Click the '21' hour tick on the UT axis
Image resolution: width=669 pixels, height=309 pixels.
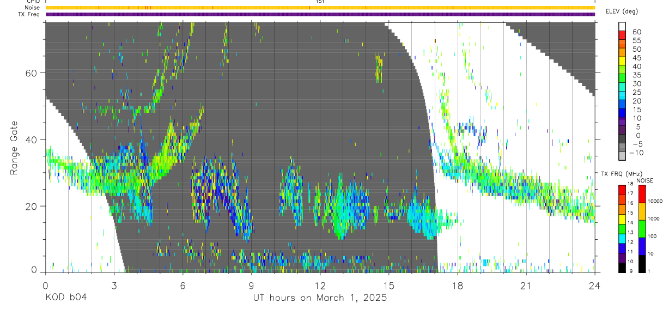526,286
